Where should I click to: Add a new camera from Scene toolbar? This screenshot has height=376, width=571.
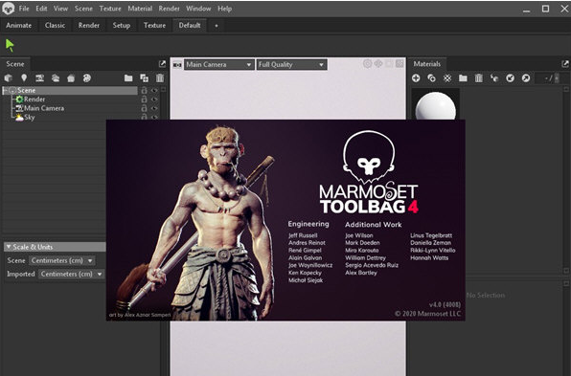click(x=39, y=77)
